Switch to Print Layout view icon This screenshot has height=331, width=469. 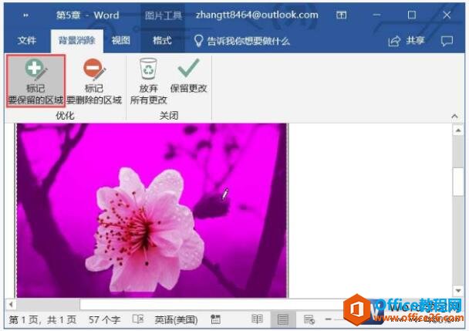pyautogui.click(x=282, y=319)
